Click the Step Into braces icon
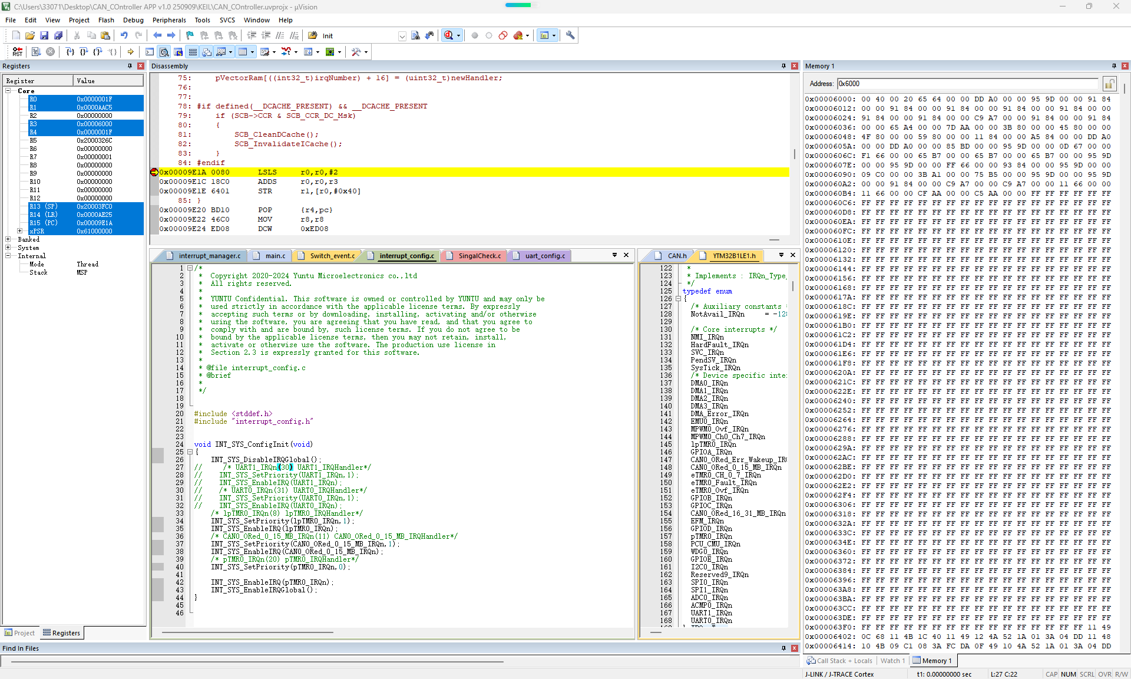 (x=70, y=52)
